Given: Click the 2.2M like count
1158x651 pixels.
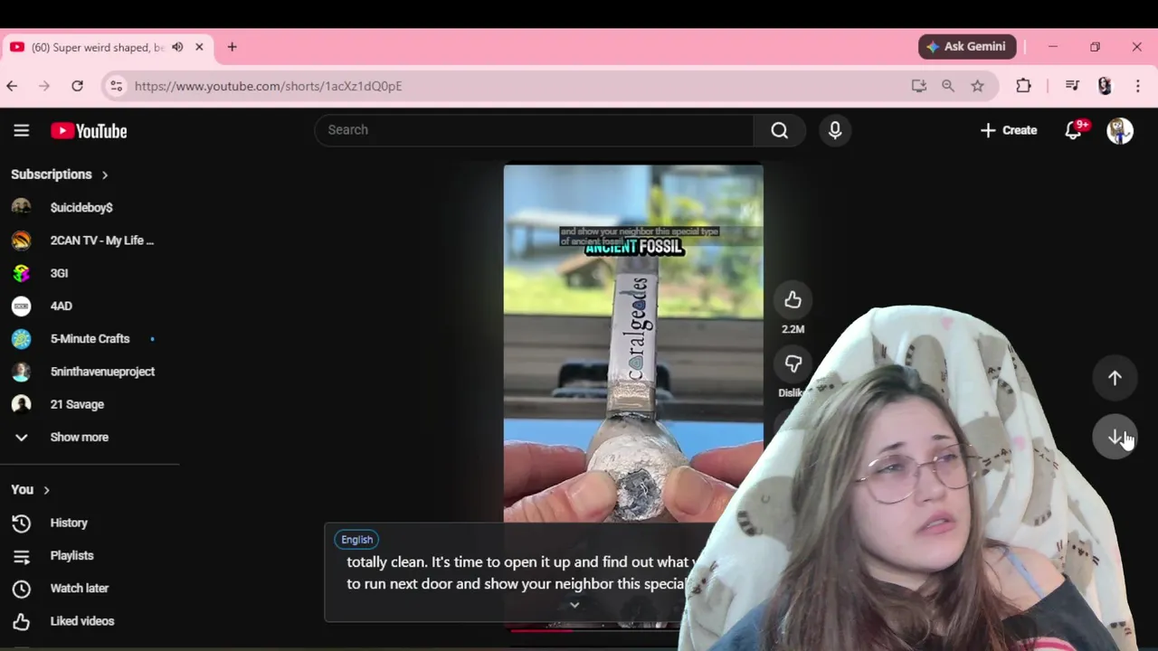Looking at the screenshot, I should (793, 329).
